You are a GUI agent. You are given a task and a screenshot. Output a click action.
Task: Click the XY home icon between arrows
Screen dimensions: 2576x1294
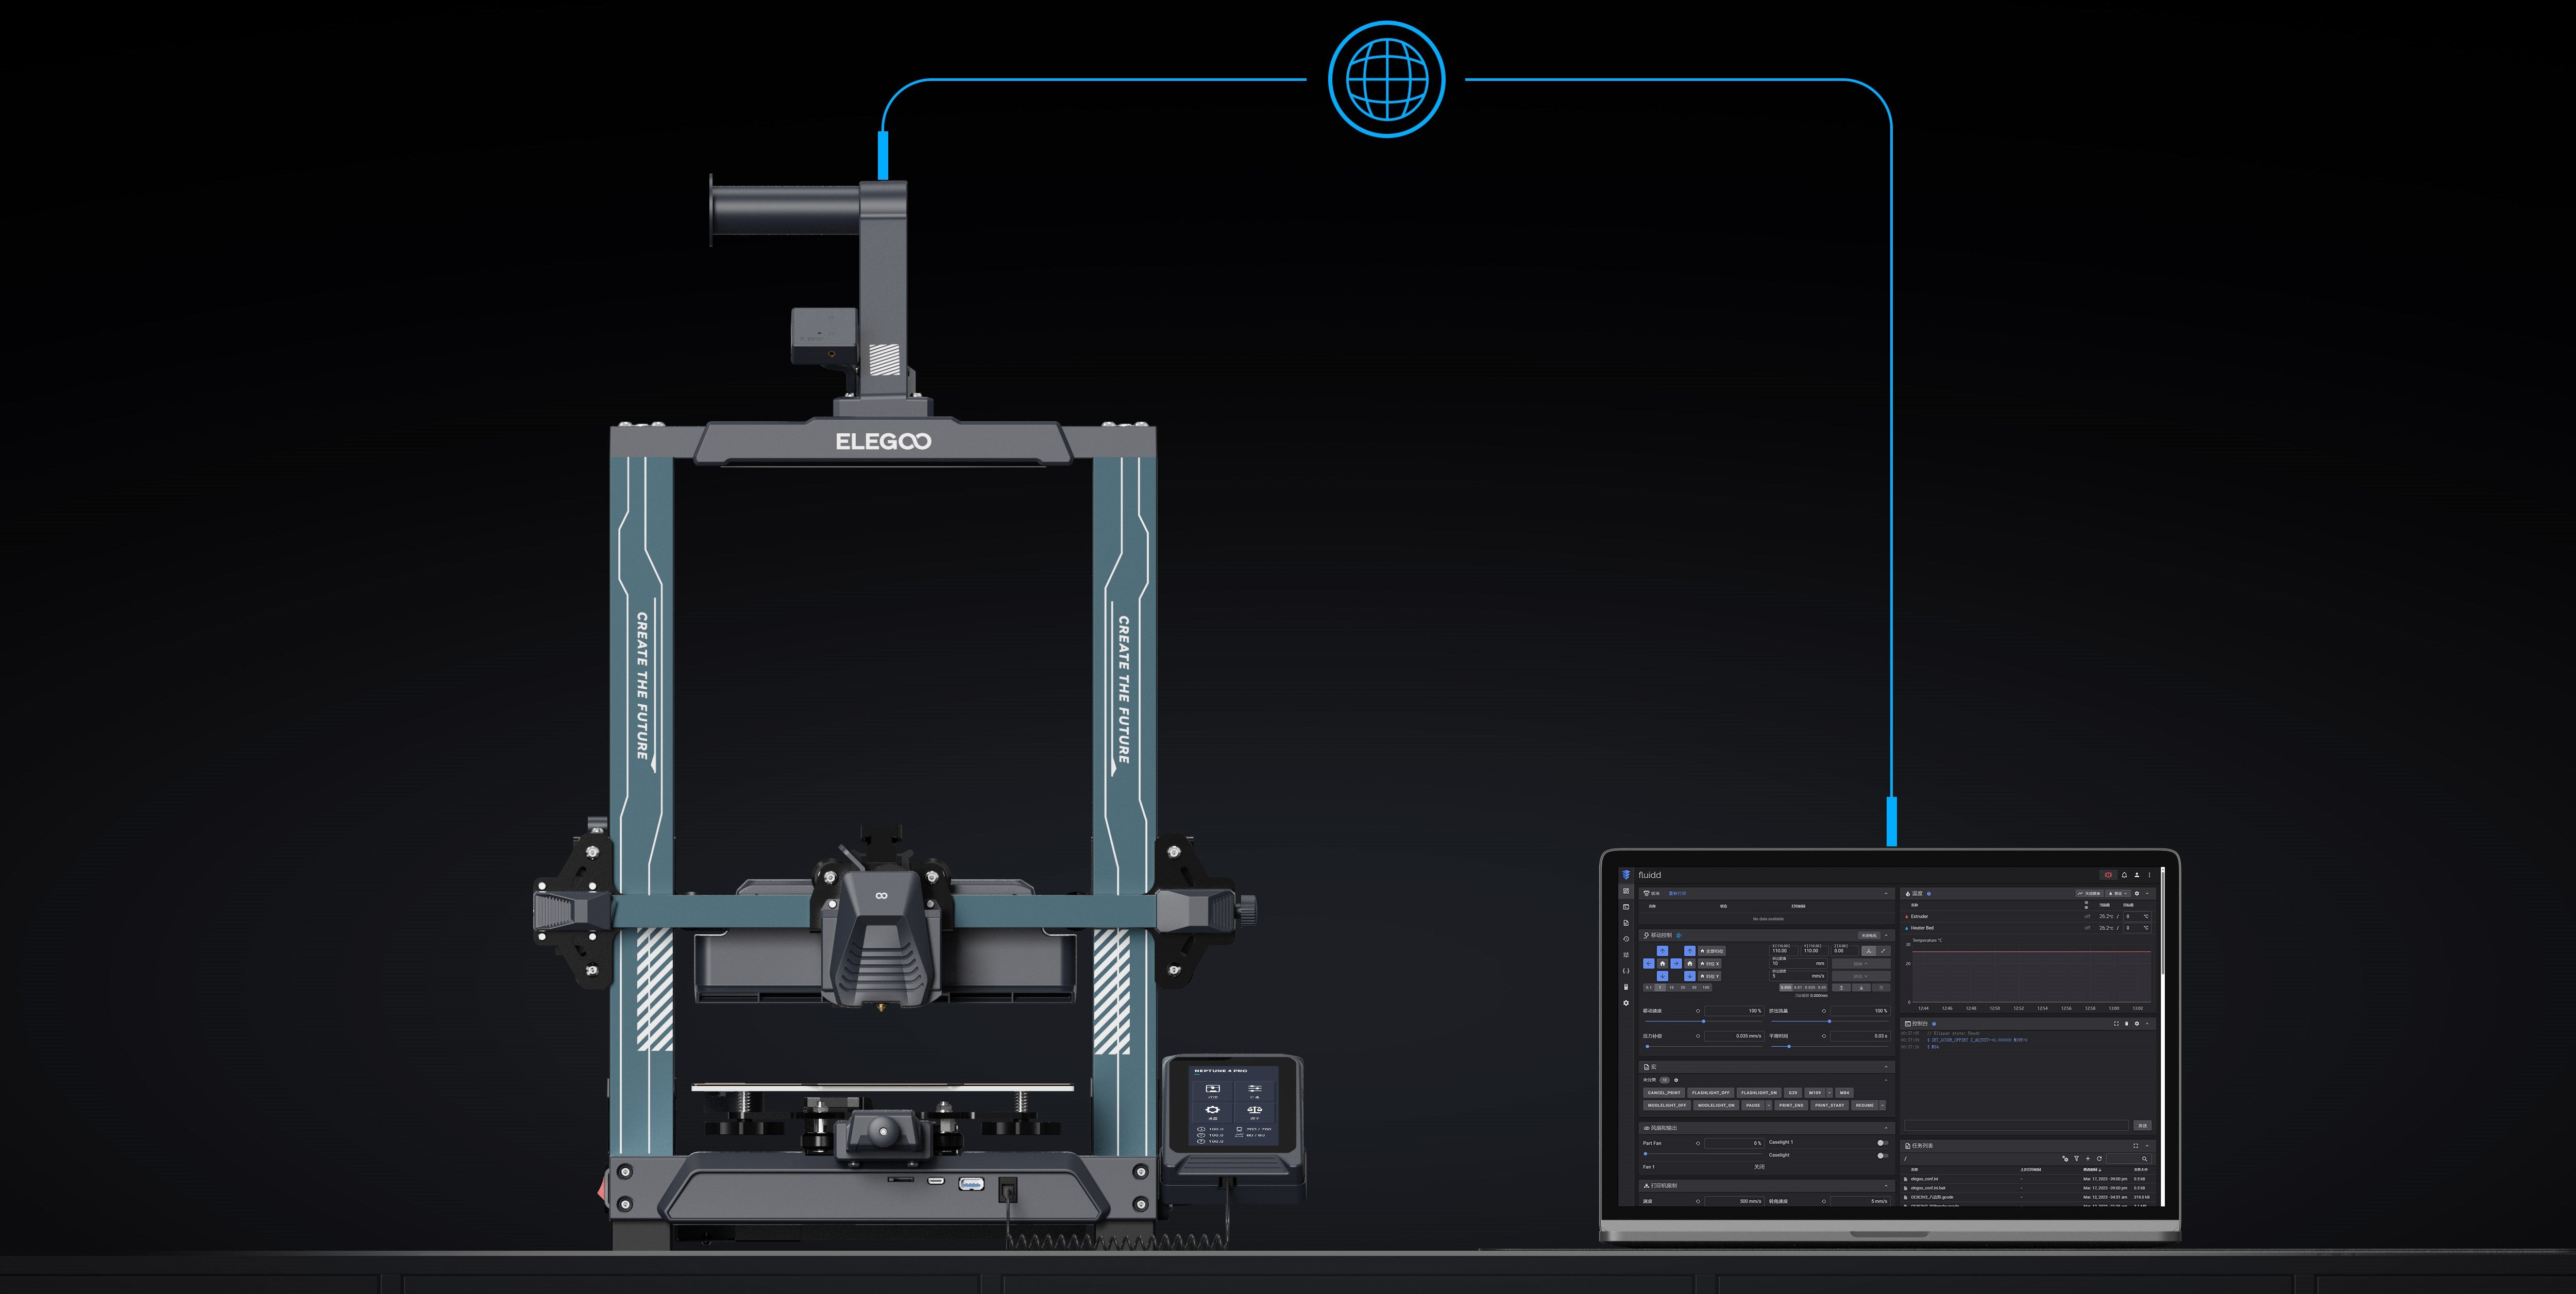[1663, 964]
